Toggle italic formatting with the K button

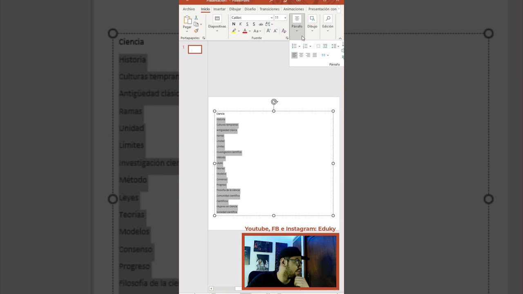pyautogui.click(x=240, y=24)
